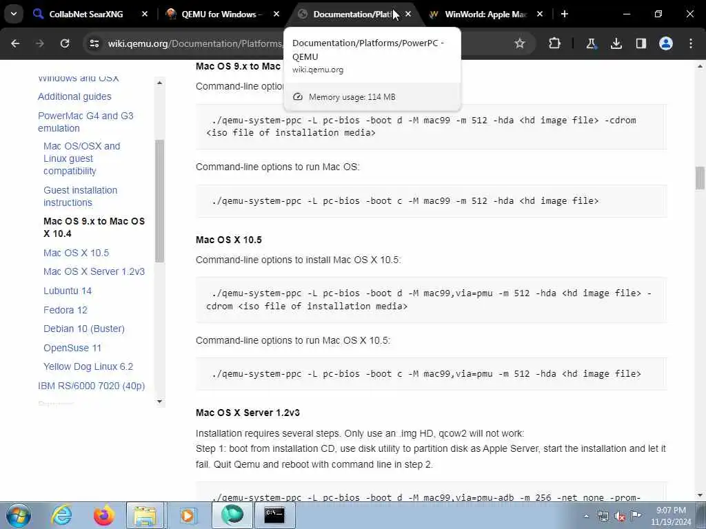Open the command prompt taskbar icon
706x529 pixels.
(x=274, y=515)
